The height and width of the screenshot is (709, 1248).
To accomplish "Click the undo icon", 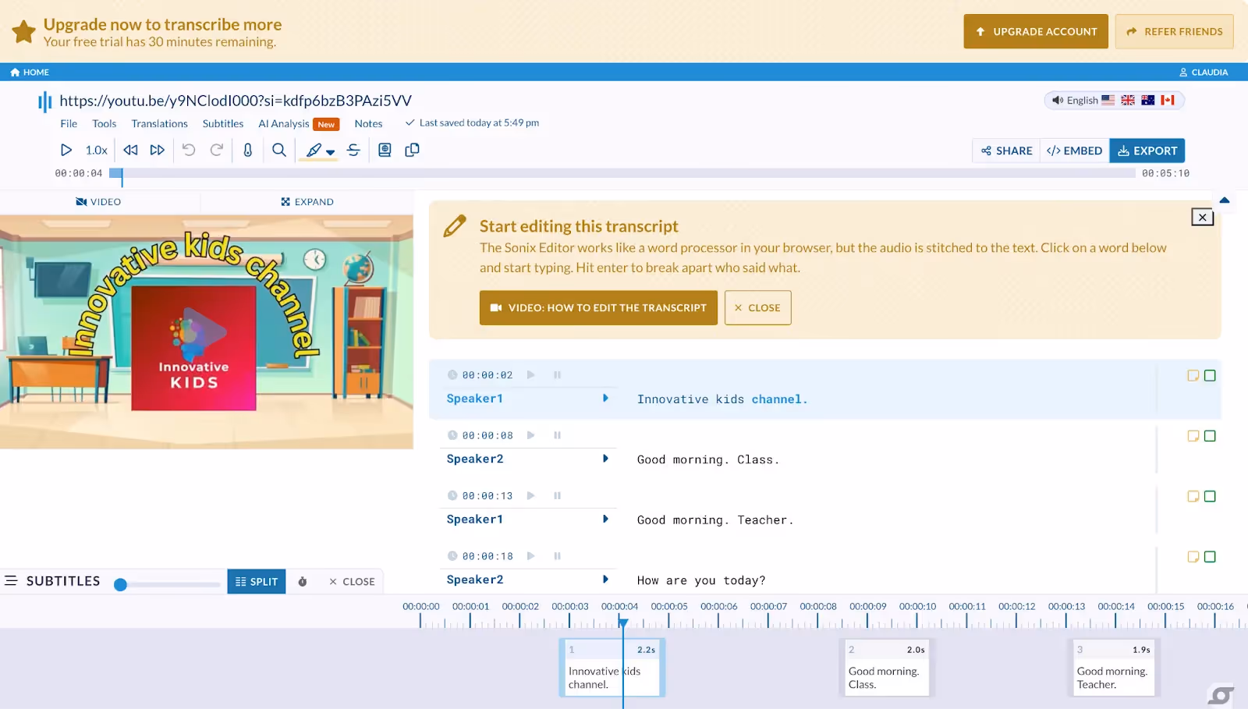I will (x=189, y=150).
